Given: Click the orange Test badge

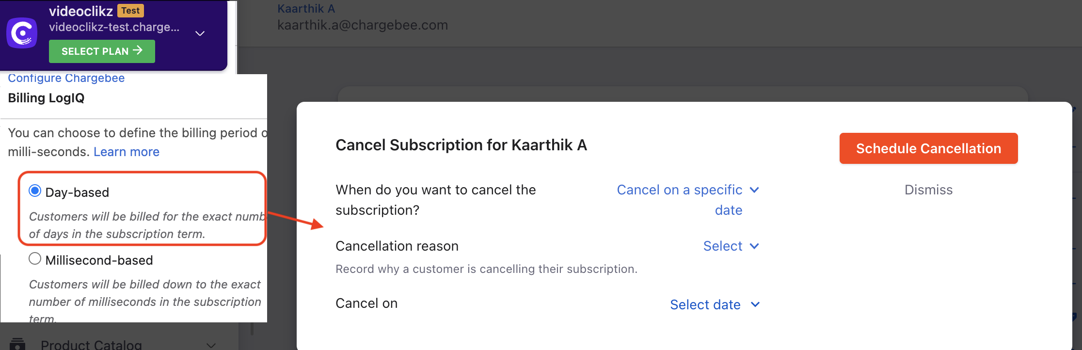Looking at the screenshot, I should [130, 11].
